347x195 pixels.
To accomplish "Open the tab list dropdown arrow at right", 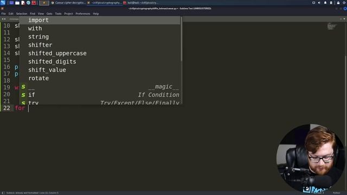I will click(344, 19).
